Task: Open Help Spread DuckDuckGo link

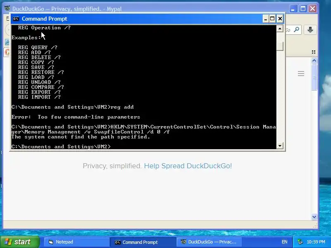Action: point(188,166)
